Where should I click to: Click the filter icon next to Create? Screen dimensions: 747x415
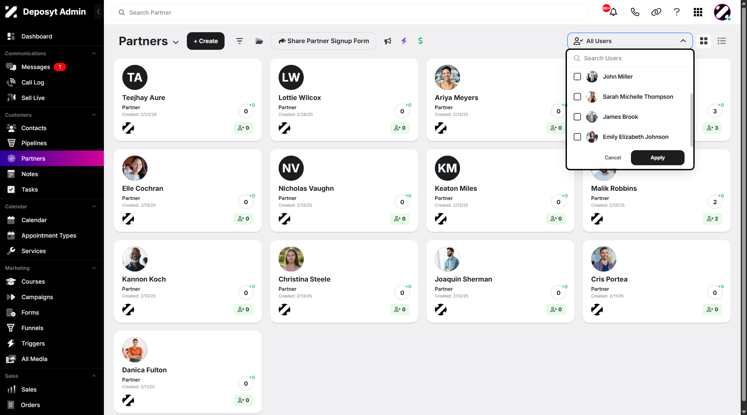tap(240, 41)
